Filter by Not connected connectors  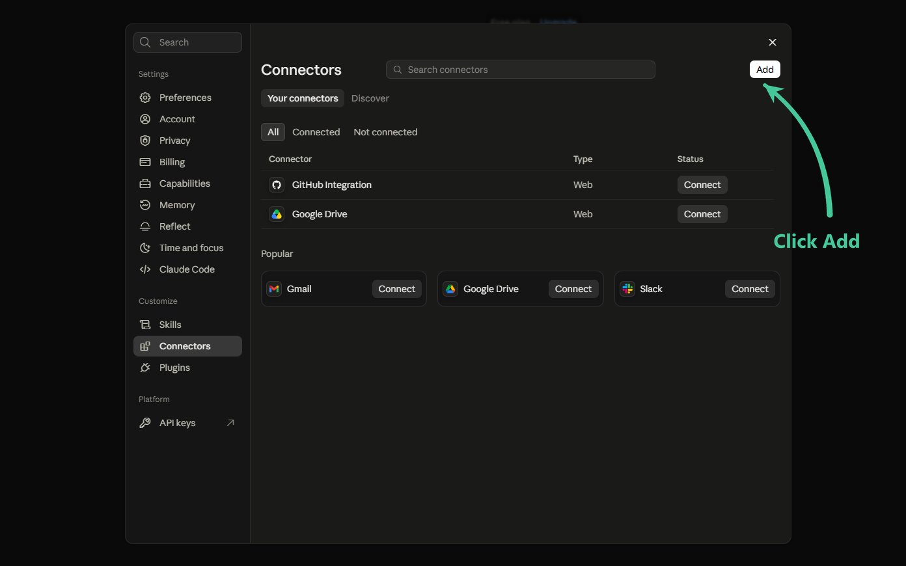point(385,132)
